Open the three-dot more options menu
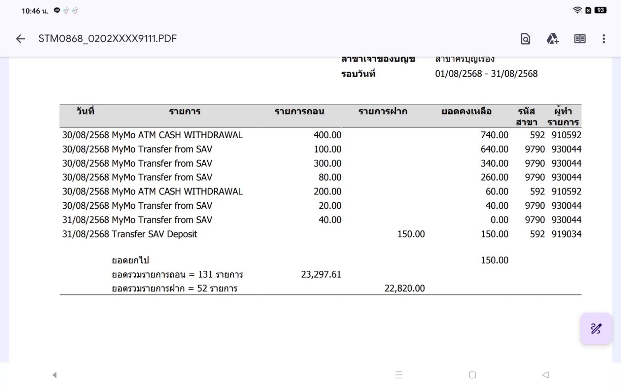The height and width of the screenshot is (387, 621). 604,39
